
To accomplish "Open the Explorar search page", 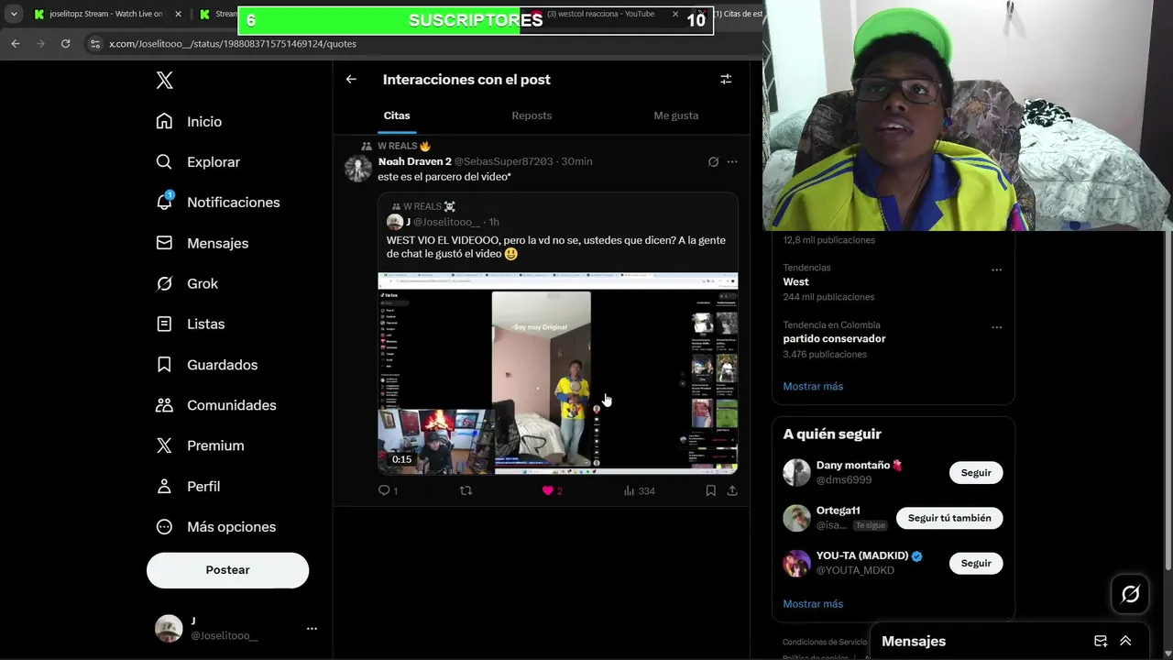I will 199,162.
